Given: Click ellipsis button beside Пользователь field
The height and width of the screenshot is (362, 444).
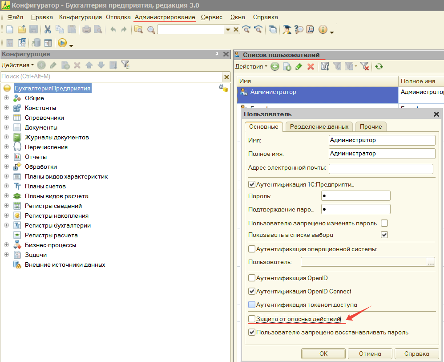Looking at the screenshot, I should [431, 262].
